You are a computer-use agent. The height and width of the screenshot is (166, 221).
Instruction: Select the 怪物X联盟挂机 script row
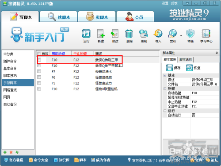pyautogui.click(x=98, y=89)
